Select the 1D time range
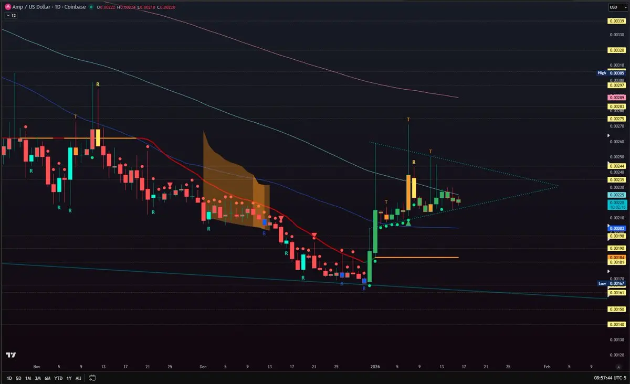The image size is (630, 384). click(9, 378)
